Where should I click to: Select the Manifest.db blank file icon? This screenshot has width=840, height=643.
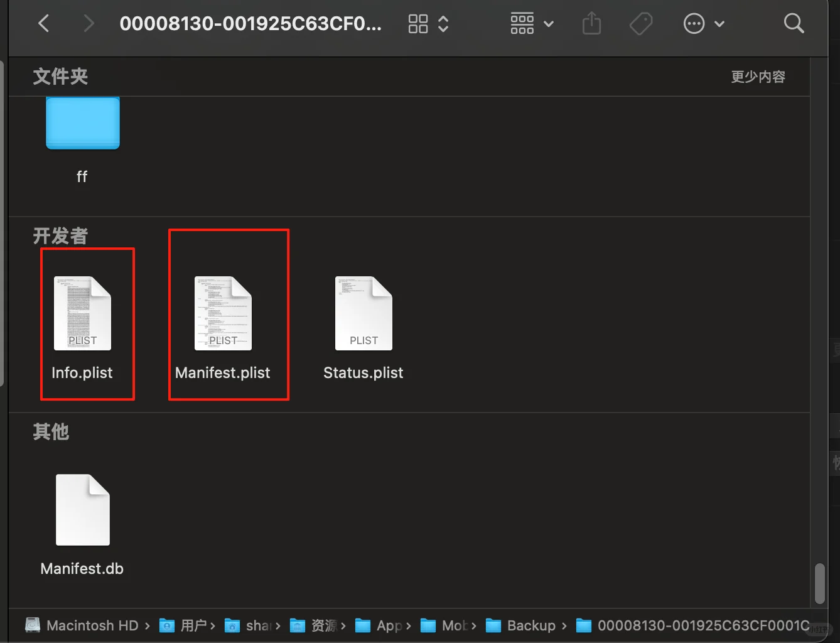click(x=83, y=510)
